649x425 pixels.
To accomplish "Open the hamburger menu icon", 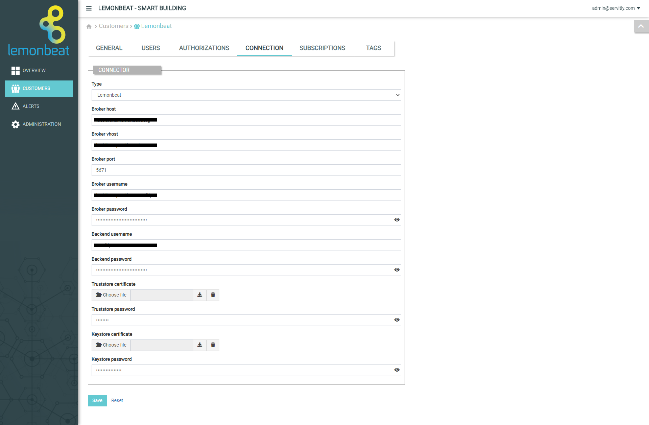I will click(89, 8).
